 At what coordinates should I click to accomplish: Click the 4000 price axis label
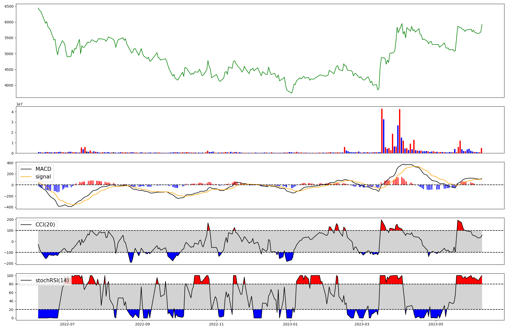pos(9,86)
